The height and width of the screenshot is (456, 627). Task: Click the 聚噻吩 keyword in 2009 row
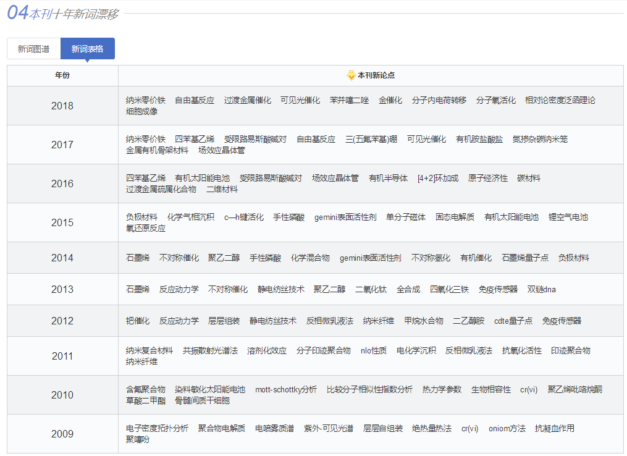(x=137, y=439)
